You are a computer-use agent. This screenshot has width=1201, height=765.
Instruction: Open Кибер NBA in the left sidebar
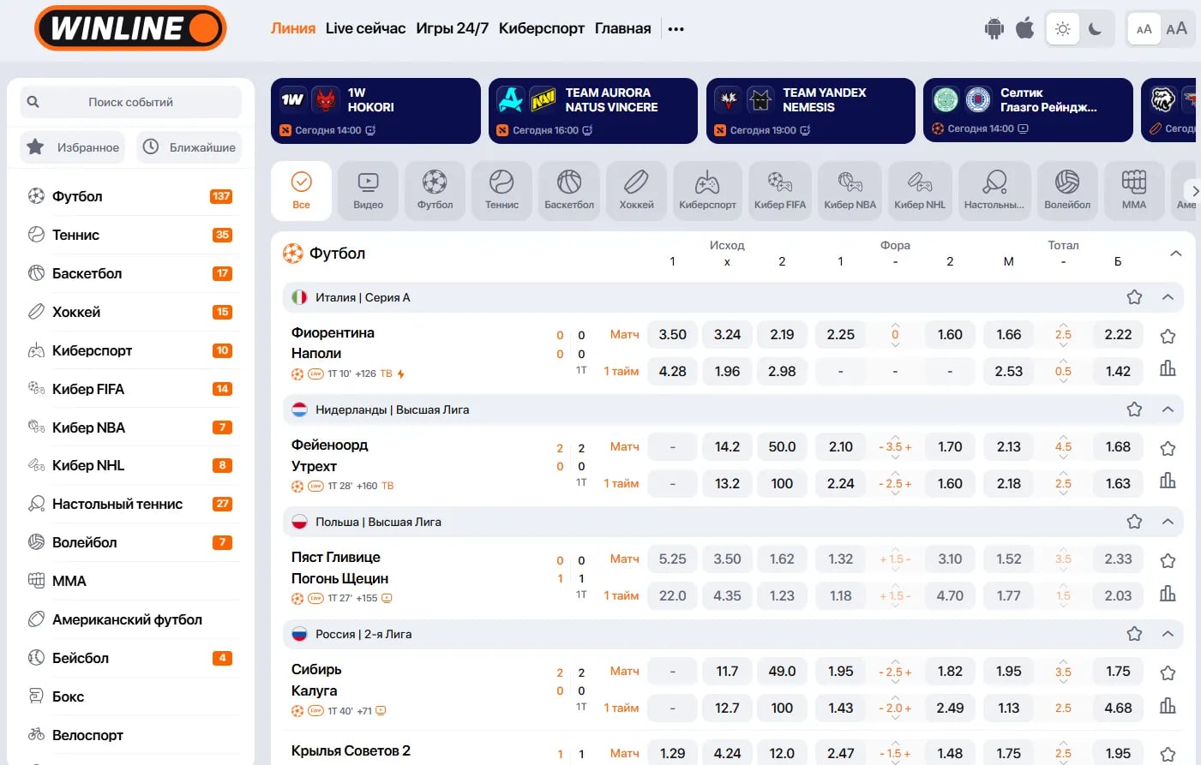[x=130, y=427]
